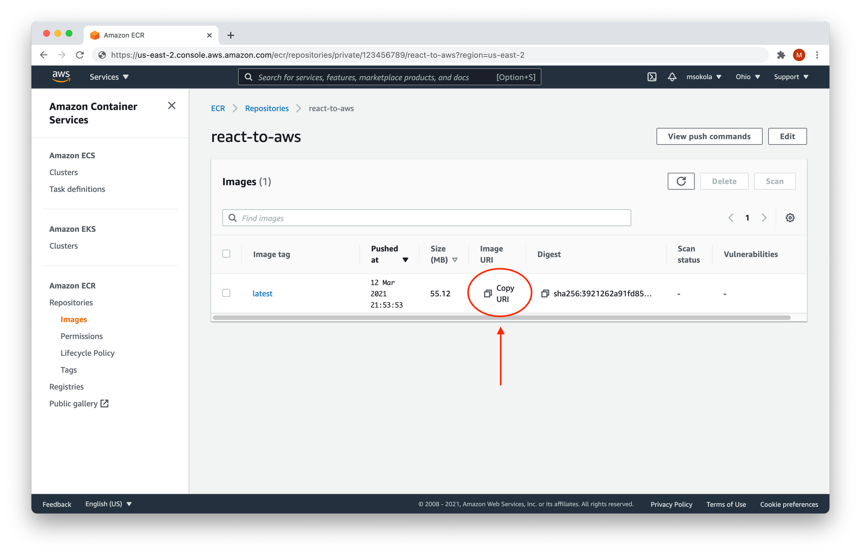Go forward with browser forward arrow

(x=62, y=55)
